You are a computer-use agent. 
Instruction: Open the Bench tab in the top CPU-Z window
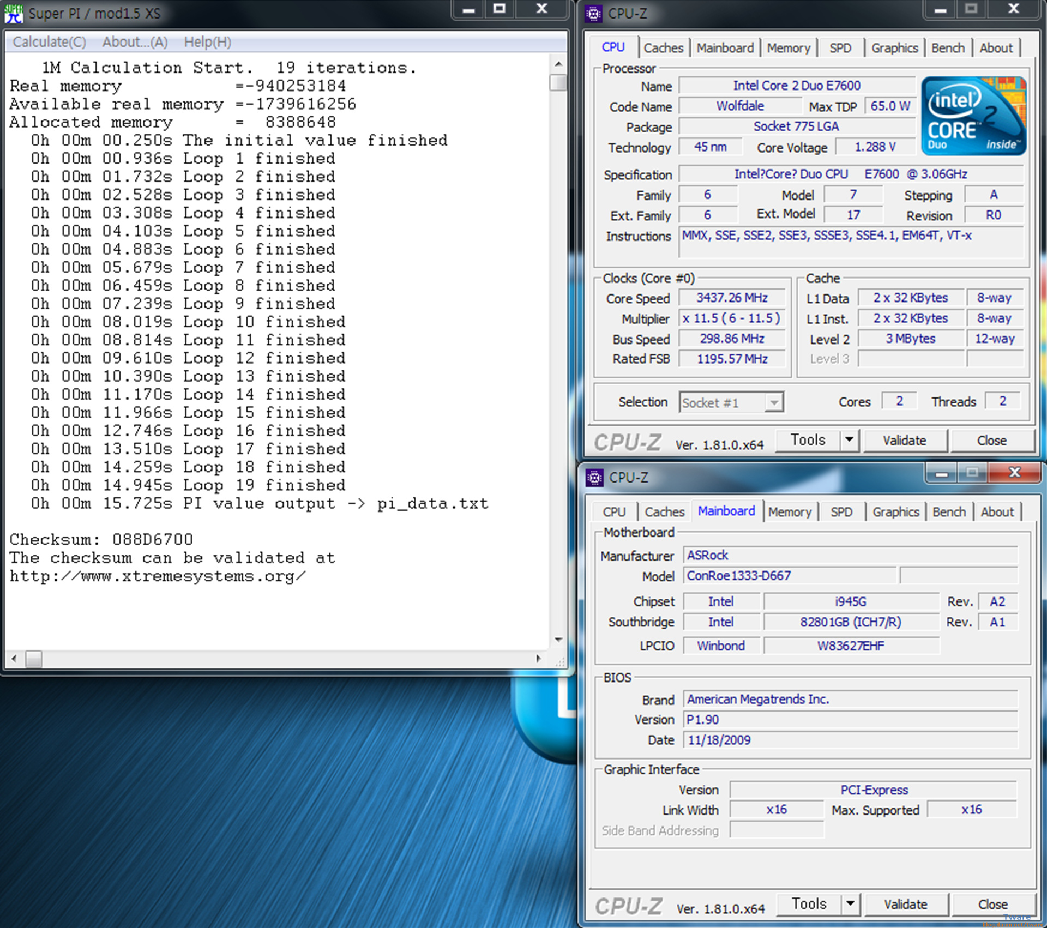pyautogui.click(x=948, y=48)
